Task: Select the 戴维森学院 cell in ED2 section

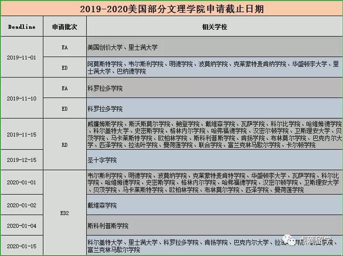Action: [214, 205]
